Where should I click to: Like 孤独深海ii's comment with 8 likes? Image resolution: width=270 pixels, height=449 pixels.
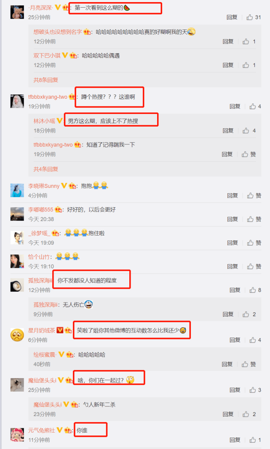pos(255,290)
